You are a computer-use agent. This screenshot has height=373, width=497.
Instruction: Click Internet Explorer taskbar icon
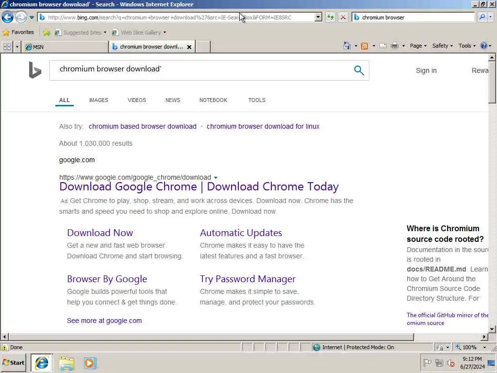click(x=42, y=363)
